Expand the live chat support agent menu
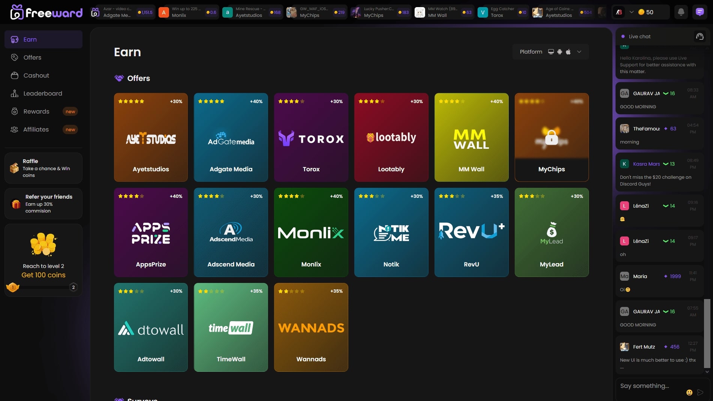 (700, 36)
